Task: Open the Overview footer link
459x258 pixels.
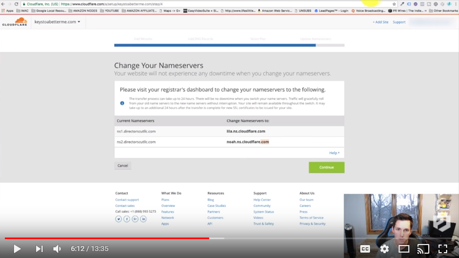Action: (168, 206)
